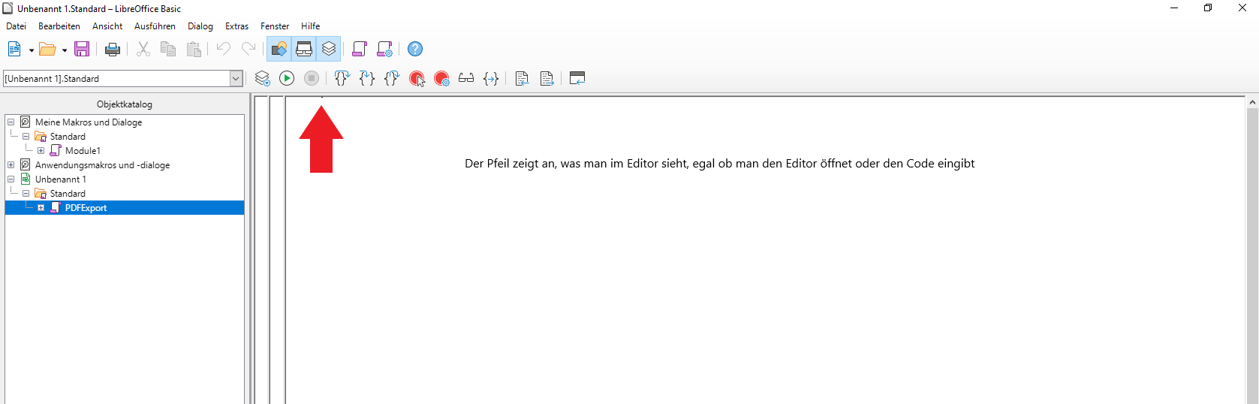Viewport: 1259px width, 404px height.
Task: Open the recent documents dropdown arrow
Action: pyautogui.click(x=65, y=50)
